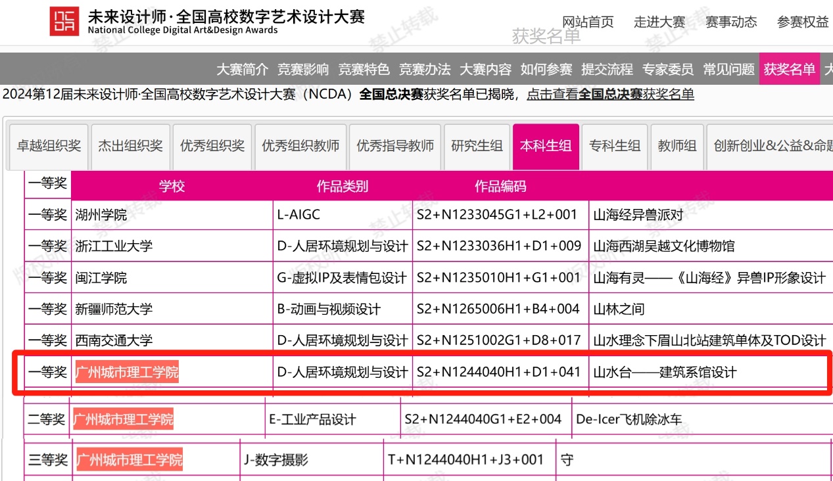Click 广州城市理工学院 in the 一等奖 row

pyautogui.click(x=127, y=373)
